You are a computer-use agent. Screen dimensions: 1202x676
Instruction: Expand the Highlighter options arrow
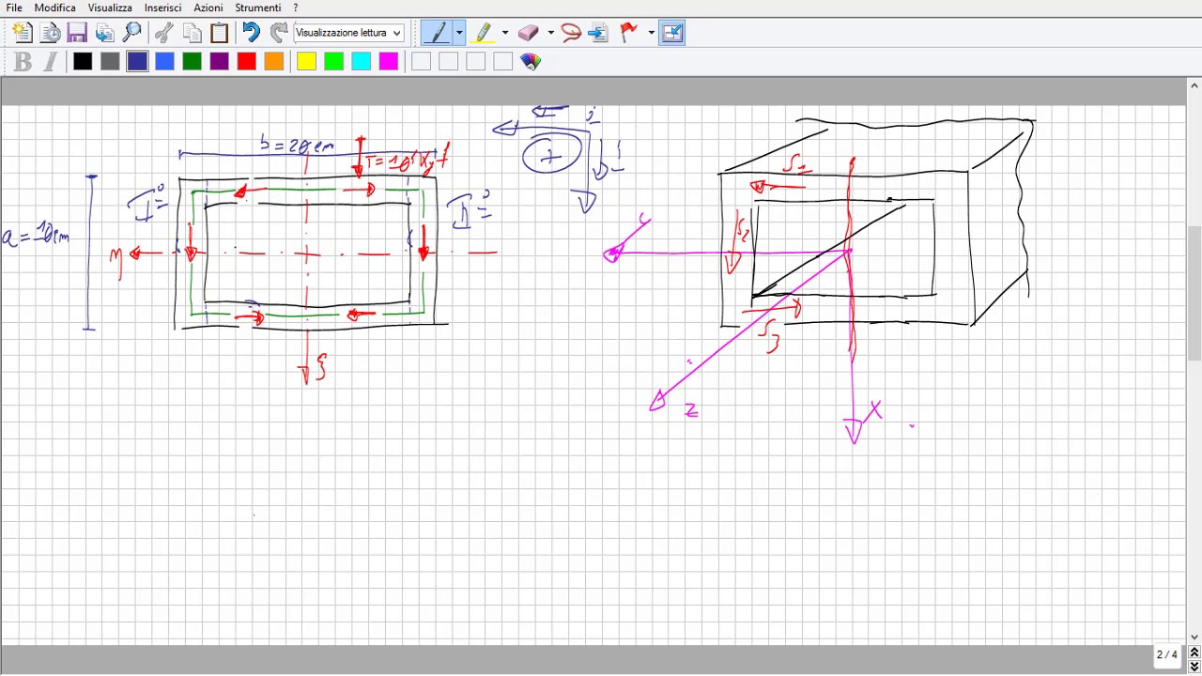(504, 33)
